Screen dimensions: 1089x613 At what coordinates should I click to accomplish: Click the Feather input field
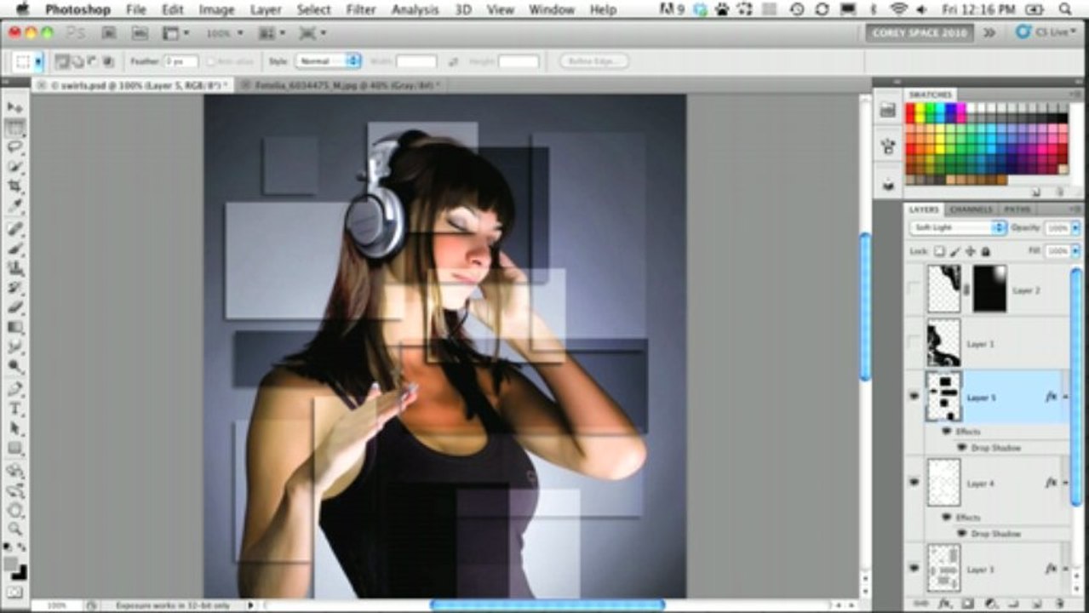coord(181,61)
